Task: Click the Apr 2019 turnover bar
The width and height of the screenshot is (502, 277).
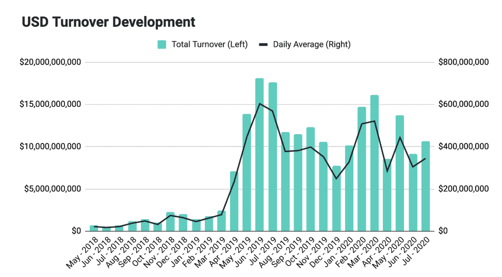Action: pos(234,201)
